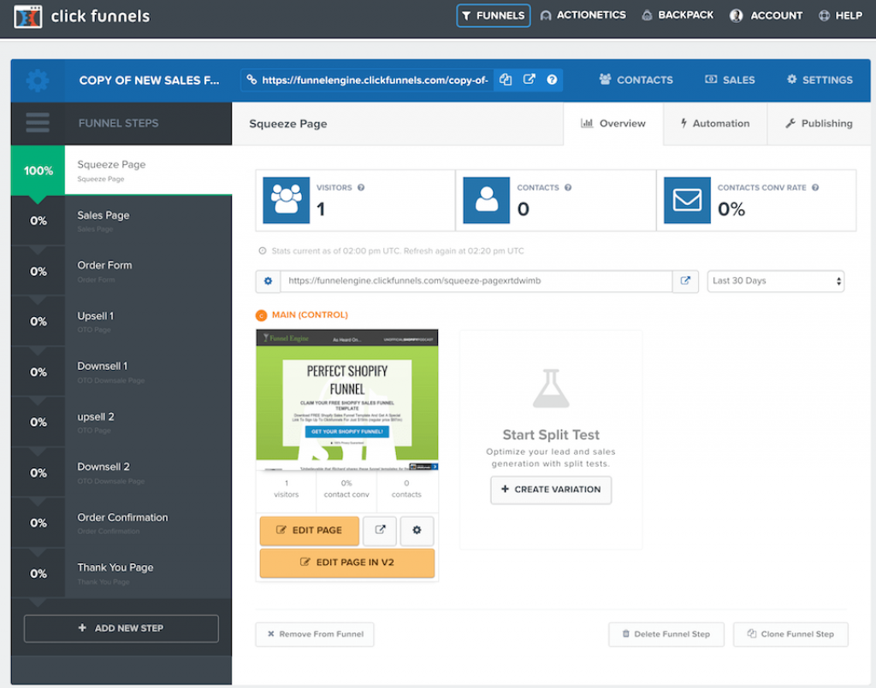The image size is (876, 688).
Task: Open funnel URL in new tab icon
Action: (x=529, y=79)
